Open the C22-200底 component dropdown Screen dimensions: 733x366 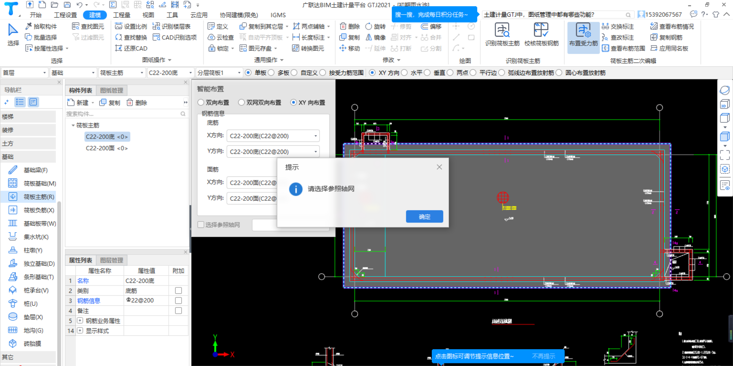point(170,73)
